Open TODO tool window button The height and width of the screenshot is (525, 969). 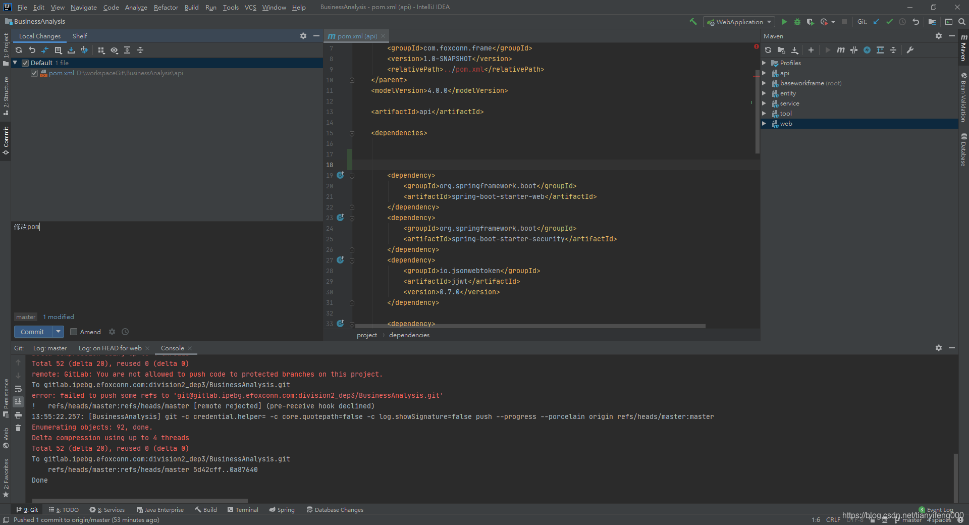click(x=64, y=510)
